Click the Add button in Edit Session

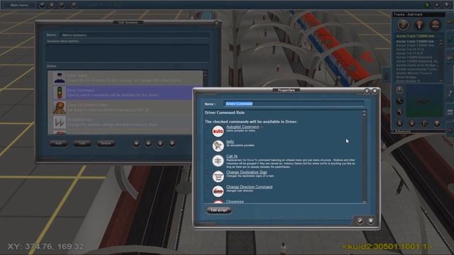[x=58, y=143]
